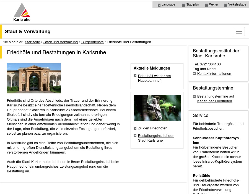The image size is (249, 194).
Task: Open the Wetter weather link
Action: click(x=214, y=5)
